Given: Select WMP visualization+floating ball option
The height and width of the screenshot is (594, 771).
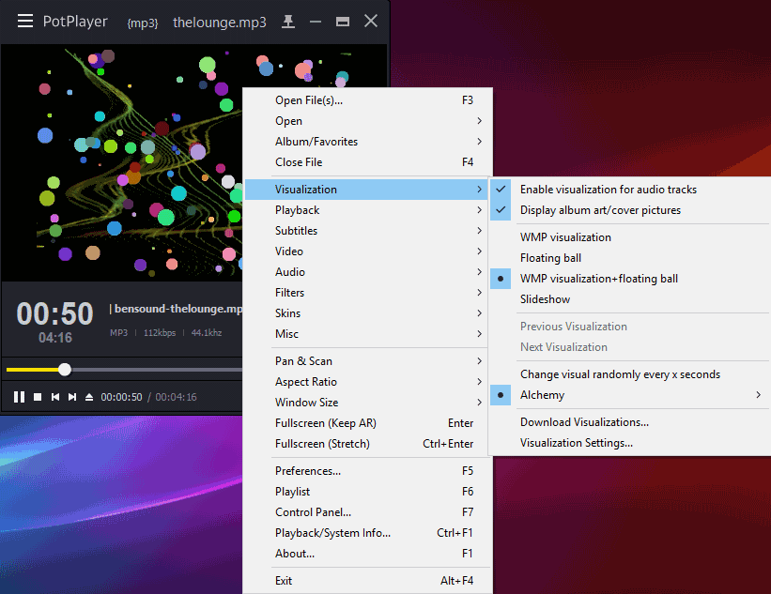Looking at the screenshot, I should click(x=630, y=279).
